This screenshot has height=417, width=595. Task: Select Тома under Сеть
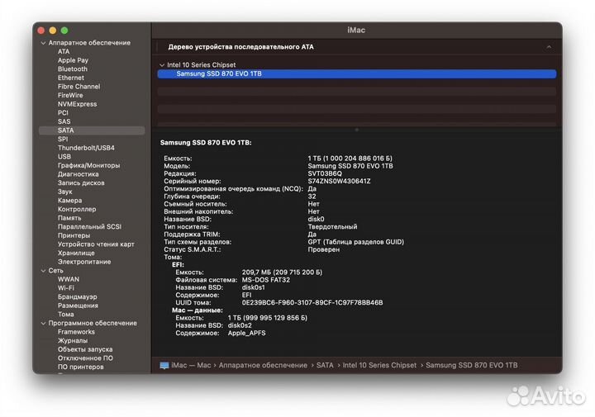point(65,315)
